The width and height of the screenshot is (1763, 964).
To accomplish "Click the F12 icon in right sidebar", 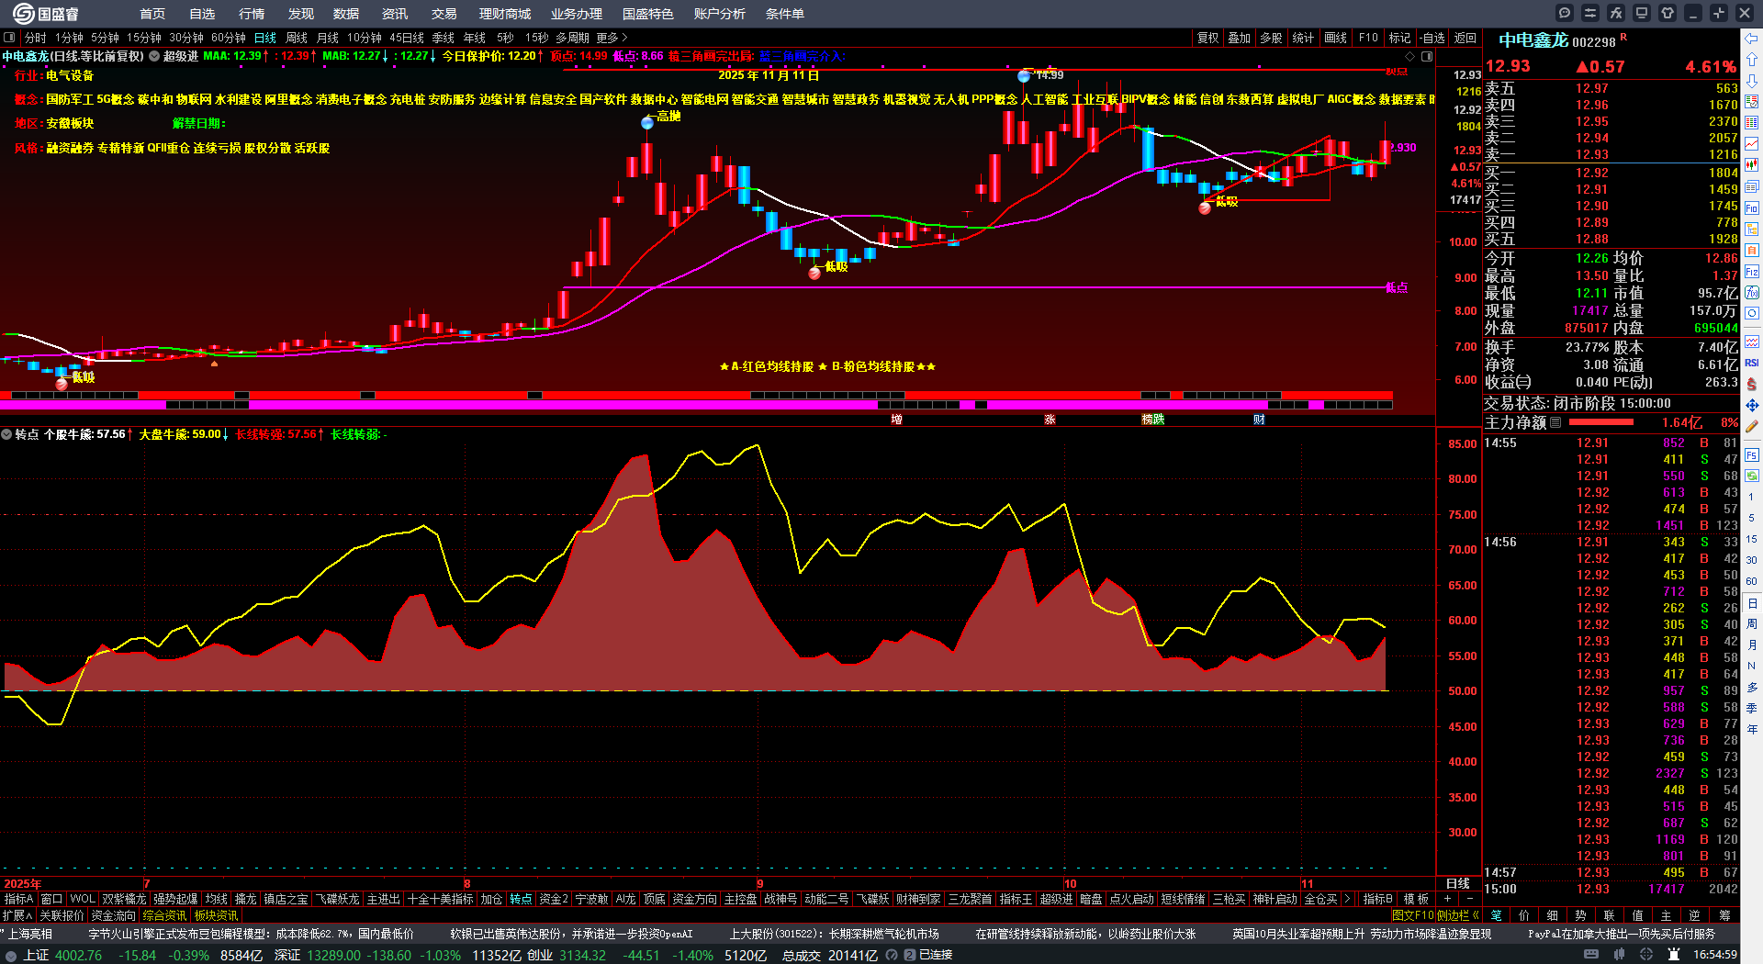I will click(1752, 272).
